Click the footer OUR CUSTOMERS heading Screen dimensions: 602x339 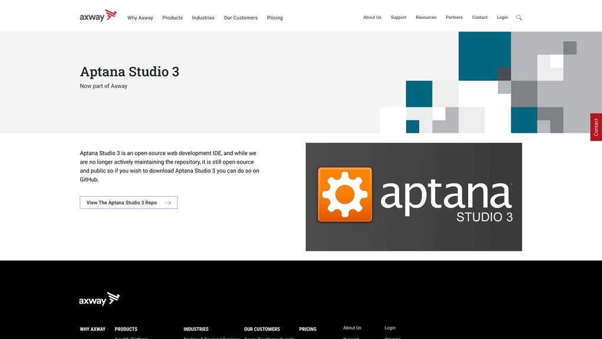point(262,329)
